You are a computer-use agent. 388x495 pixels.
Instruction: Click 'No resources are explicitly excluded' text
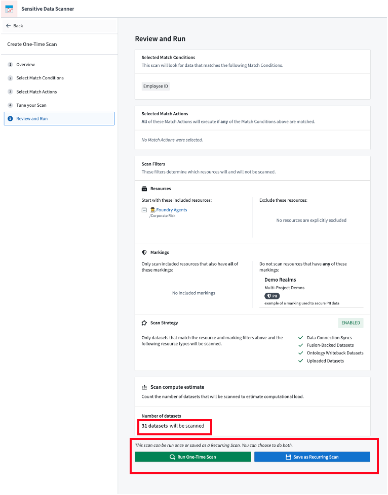(311, 220)
